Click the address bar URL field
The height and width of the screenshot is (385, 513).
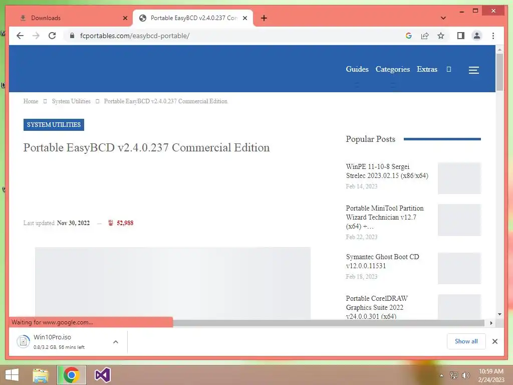point(235,36)
